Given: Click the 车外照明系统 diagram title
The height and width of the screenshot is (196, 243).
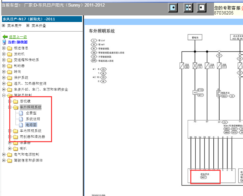Looking at the screenshot, I should 102,31.
